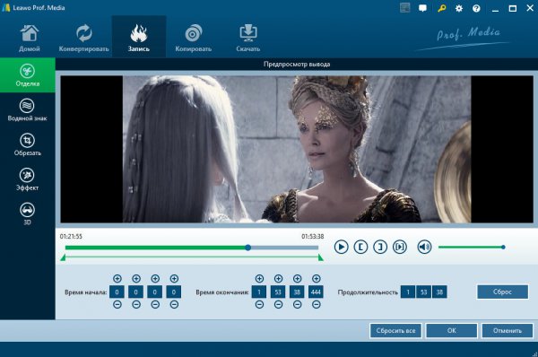538x357 pixels.
Task: Select the Запись (Burn) tab
Action: click(139, 38)
